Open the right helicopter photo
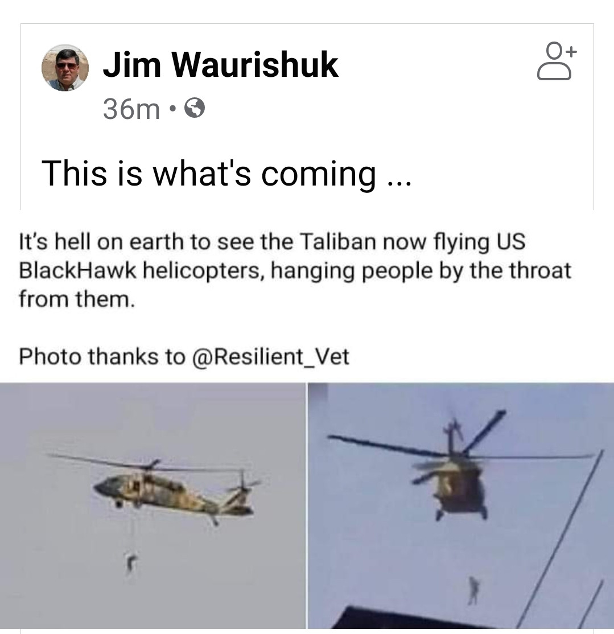The height and width of the screenshot is (634, 614). click(461, 505)
